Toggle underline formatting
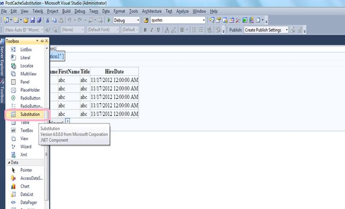345x209 pixels. 158,30
